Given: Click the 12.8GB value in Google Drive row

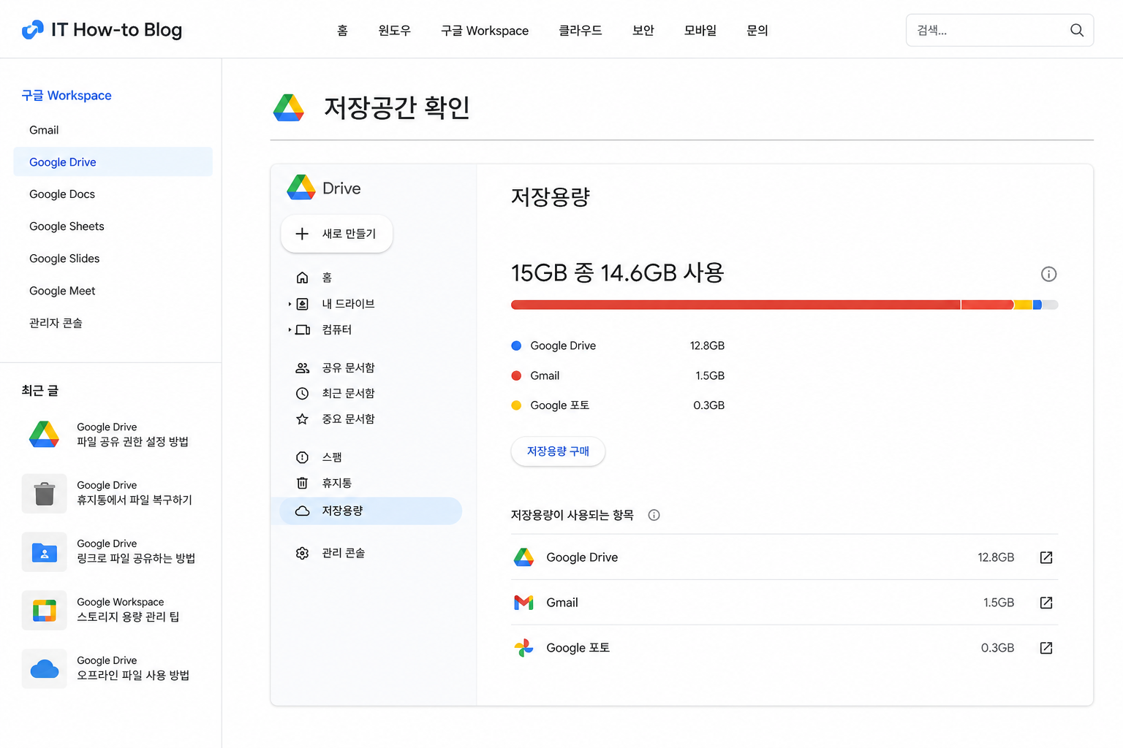Looking at the screenshot, I should (x=996, y=557).
